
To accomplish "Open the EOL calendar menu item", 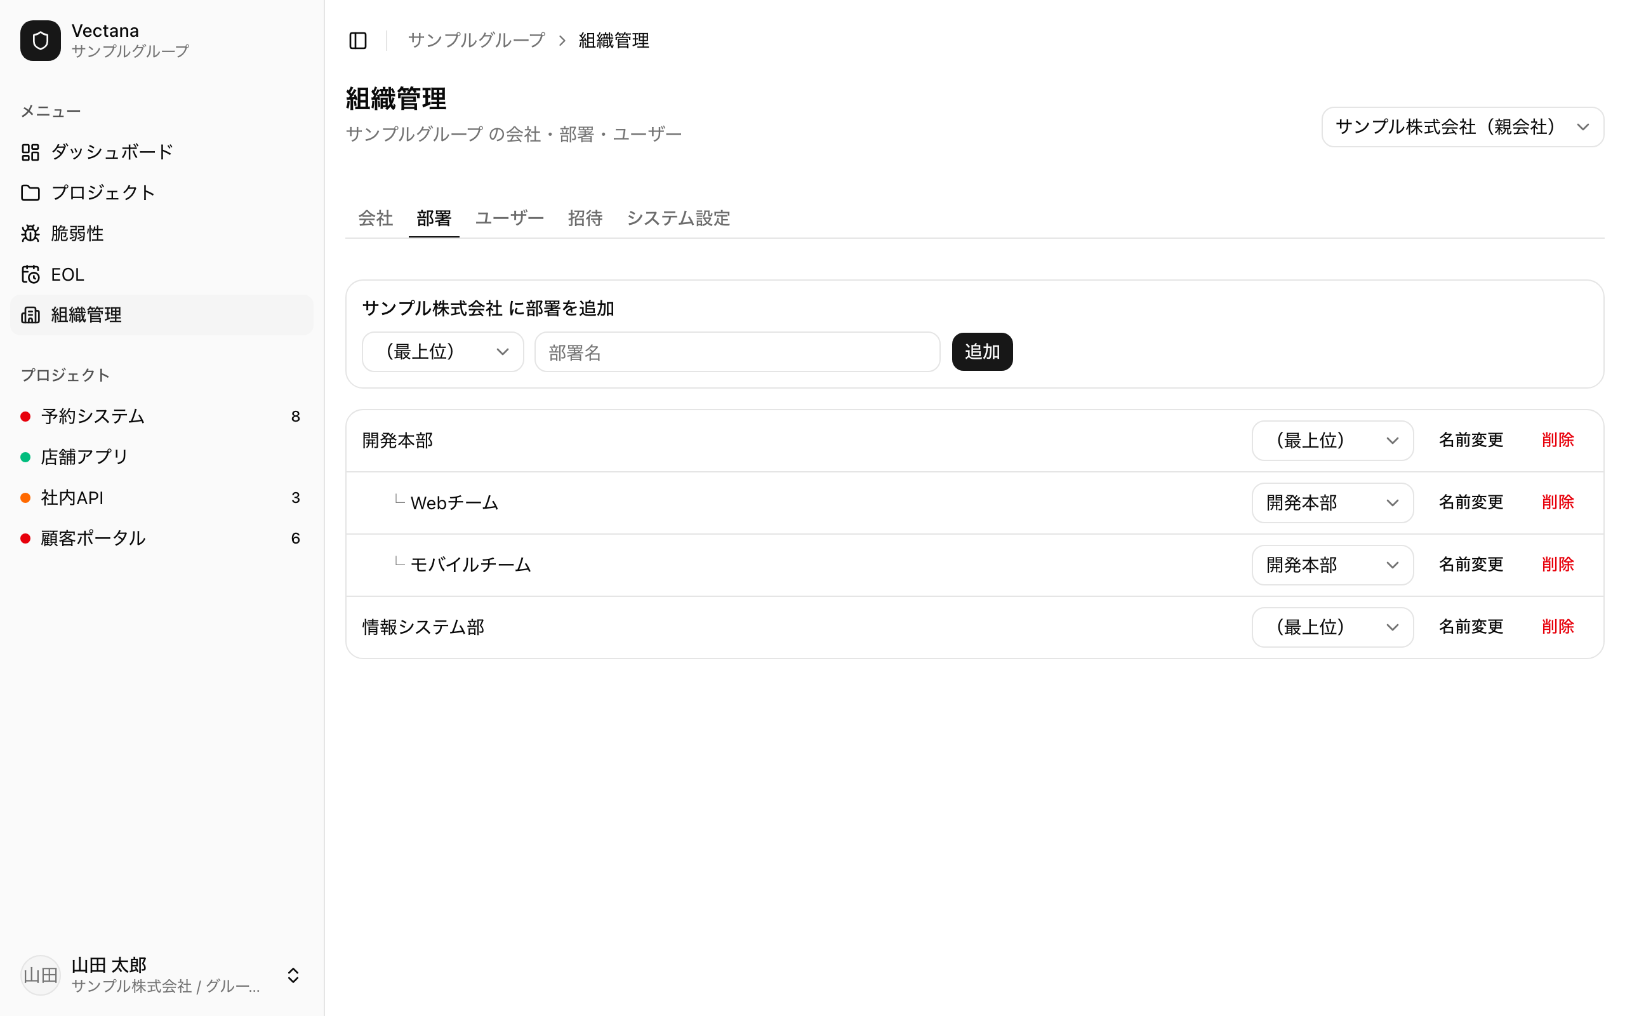I will point(161,274).
